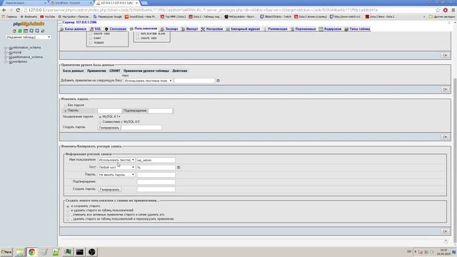
Task: Open the SQL tab
Action: [95, 29]
